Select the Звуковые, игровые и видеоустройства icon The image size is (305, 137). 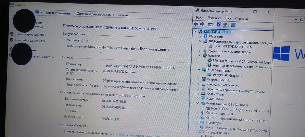203,89
